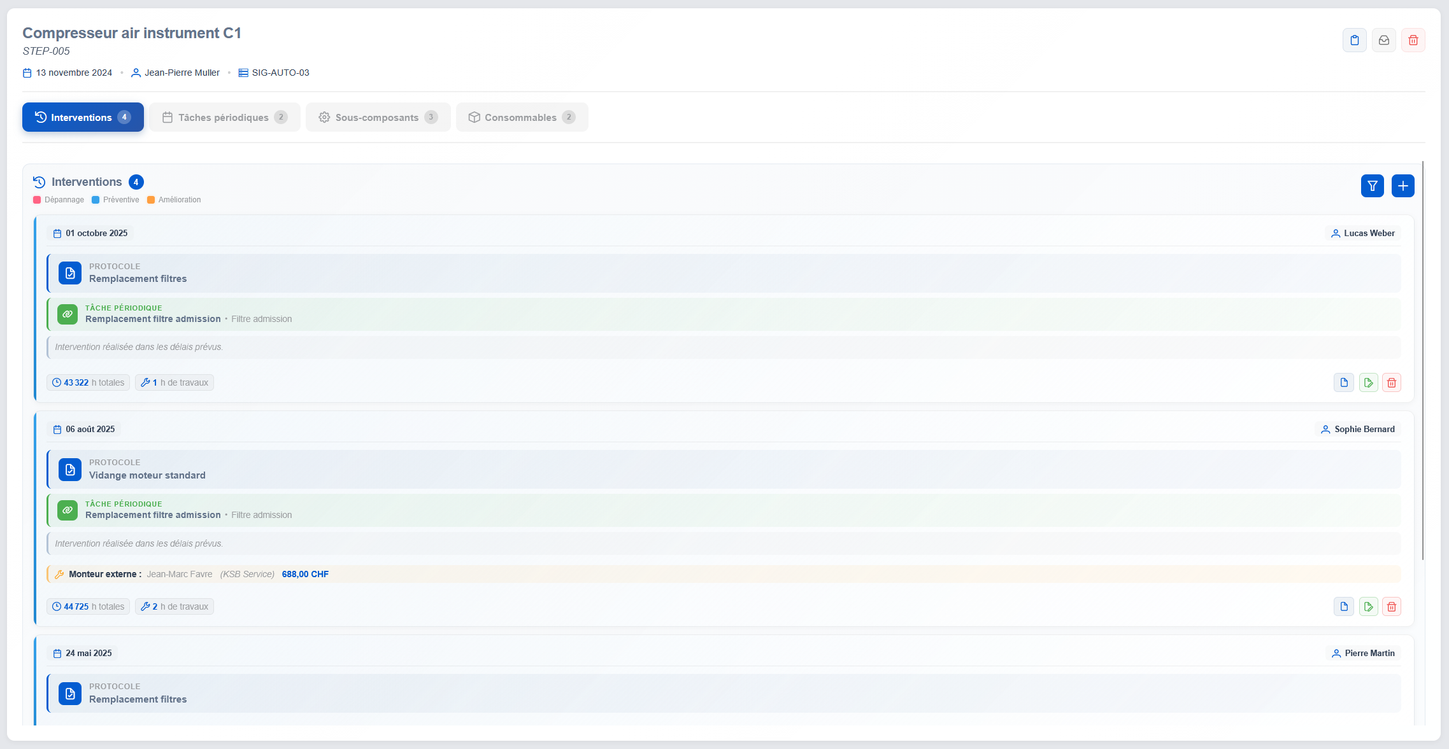Switch to Tâches périodiques tab

(224, 117)
